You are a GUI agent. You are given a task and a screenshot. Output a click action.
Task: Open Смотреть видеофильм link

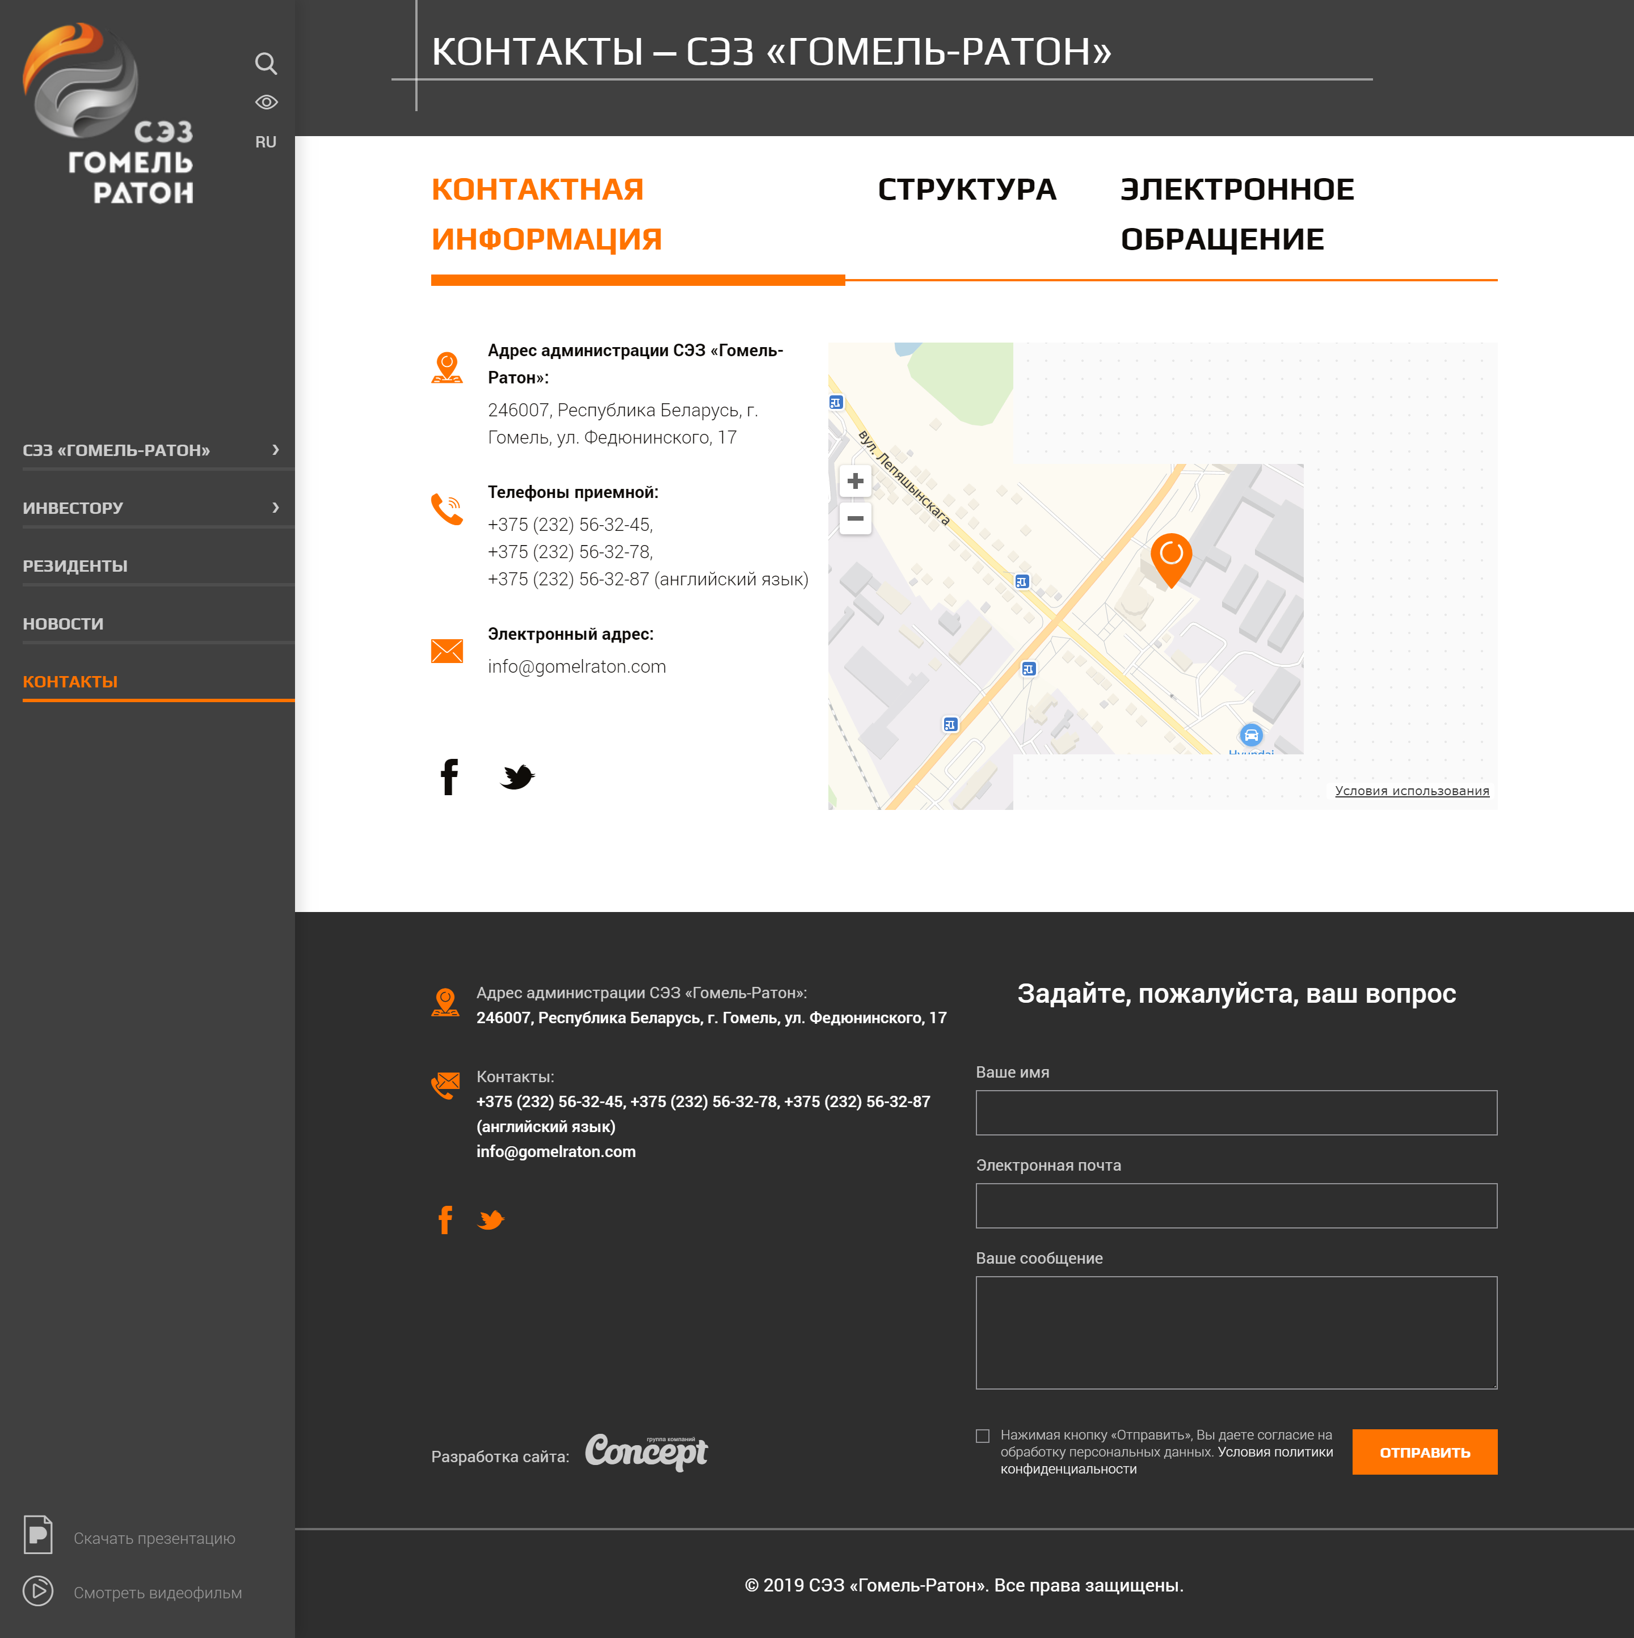point(158,1592)
